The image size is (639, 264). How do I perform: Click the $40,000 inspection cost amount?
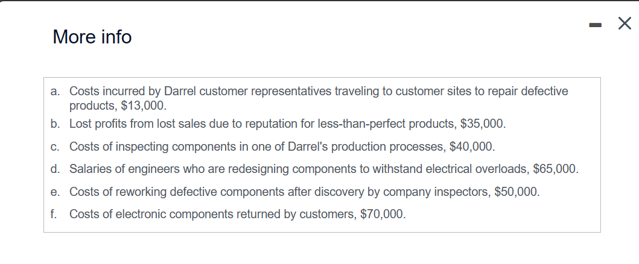471,146
